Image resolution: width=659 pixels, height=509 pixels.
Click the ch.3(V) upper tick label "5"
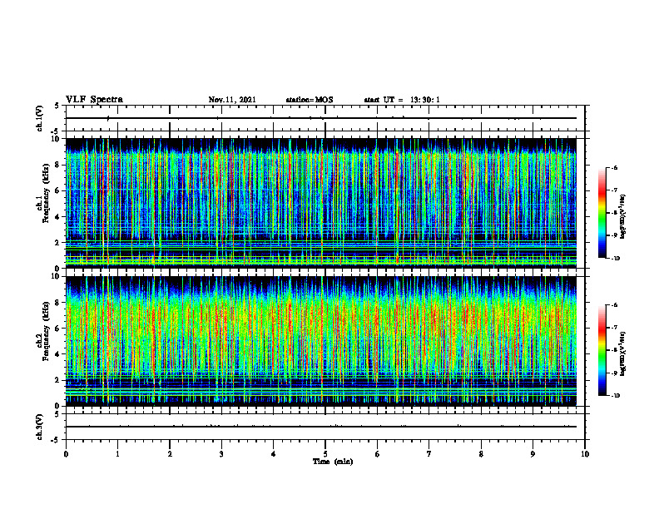pos(57,414)
